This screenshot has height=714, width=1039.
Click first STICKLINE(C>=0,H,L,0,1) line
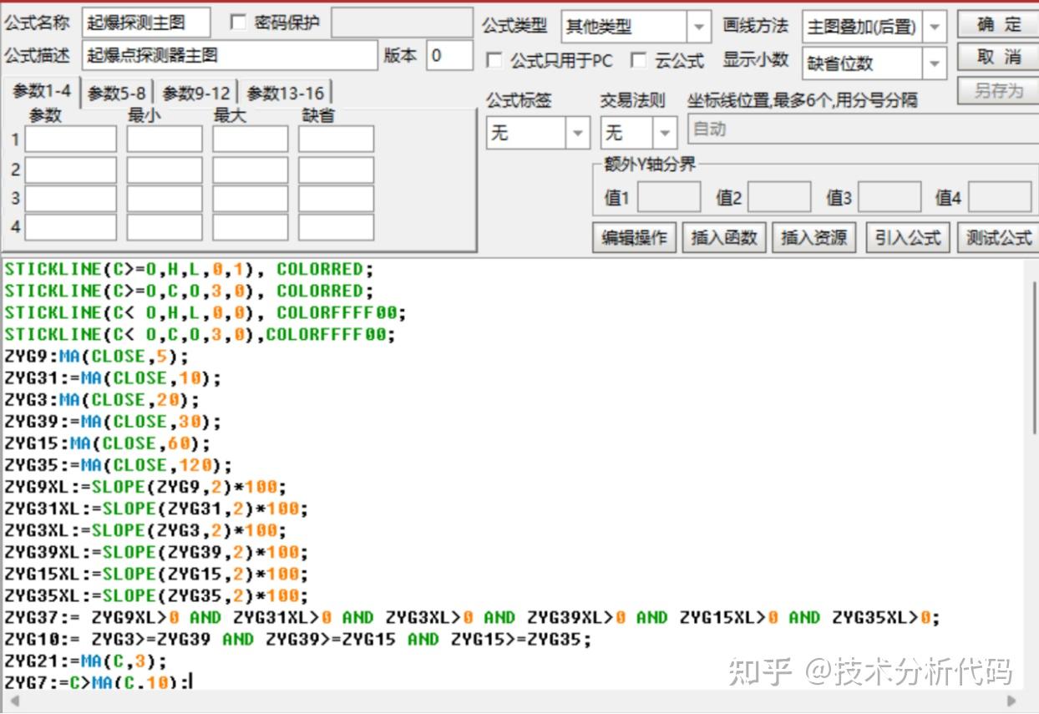(189, 269)
